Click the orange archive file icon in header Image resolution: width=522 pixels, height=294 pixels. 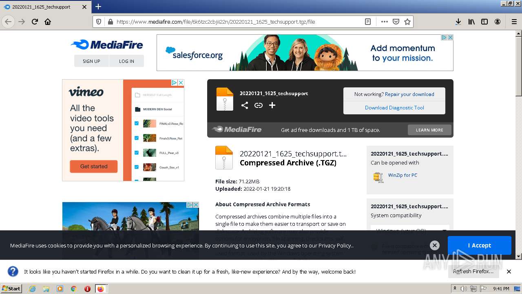point(225,99)
